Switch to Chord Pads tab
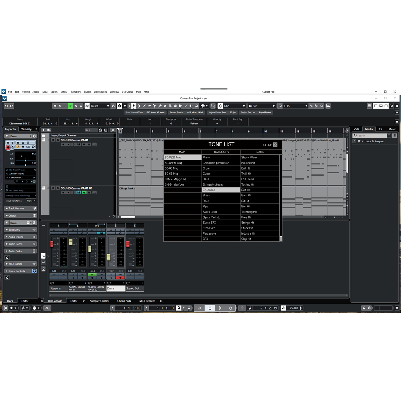The width and height of the screenshot is (401, 401). click(x=124, y=301)
